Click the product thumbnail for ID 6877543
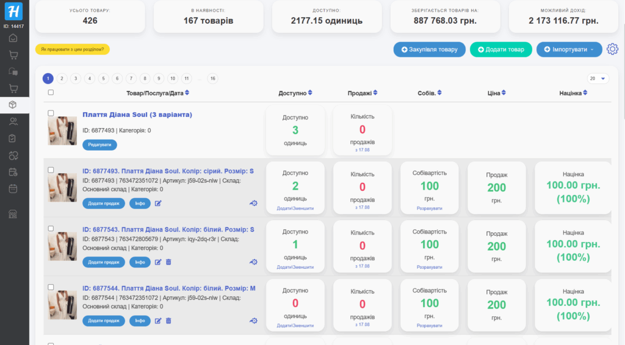The image size is (625, 345). [x=62, y=246]
